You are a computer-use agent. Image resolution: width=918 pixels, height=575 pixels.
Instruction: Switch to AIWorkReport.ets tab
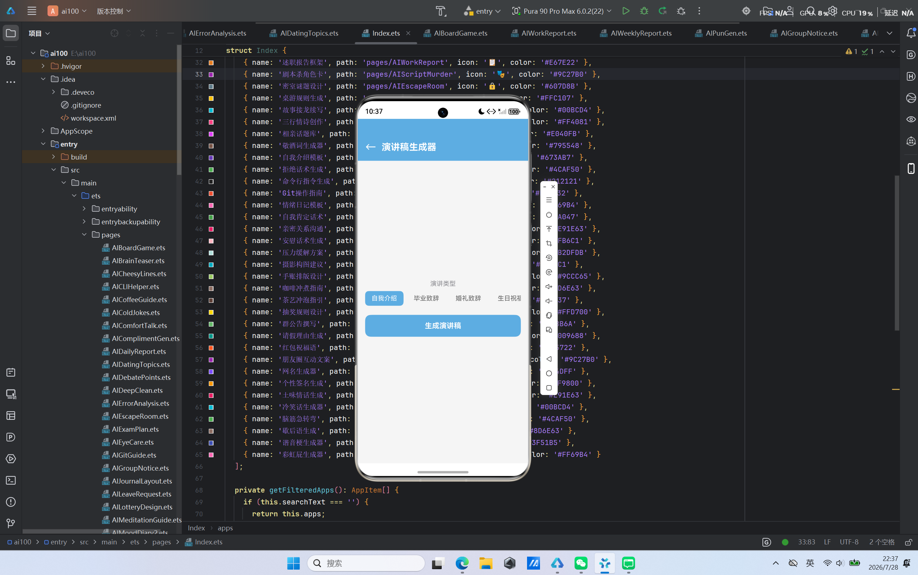[544, 33]
